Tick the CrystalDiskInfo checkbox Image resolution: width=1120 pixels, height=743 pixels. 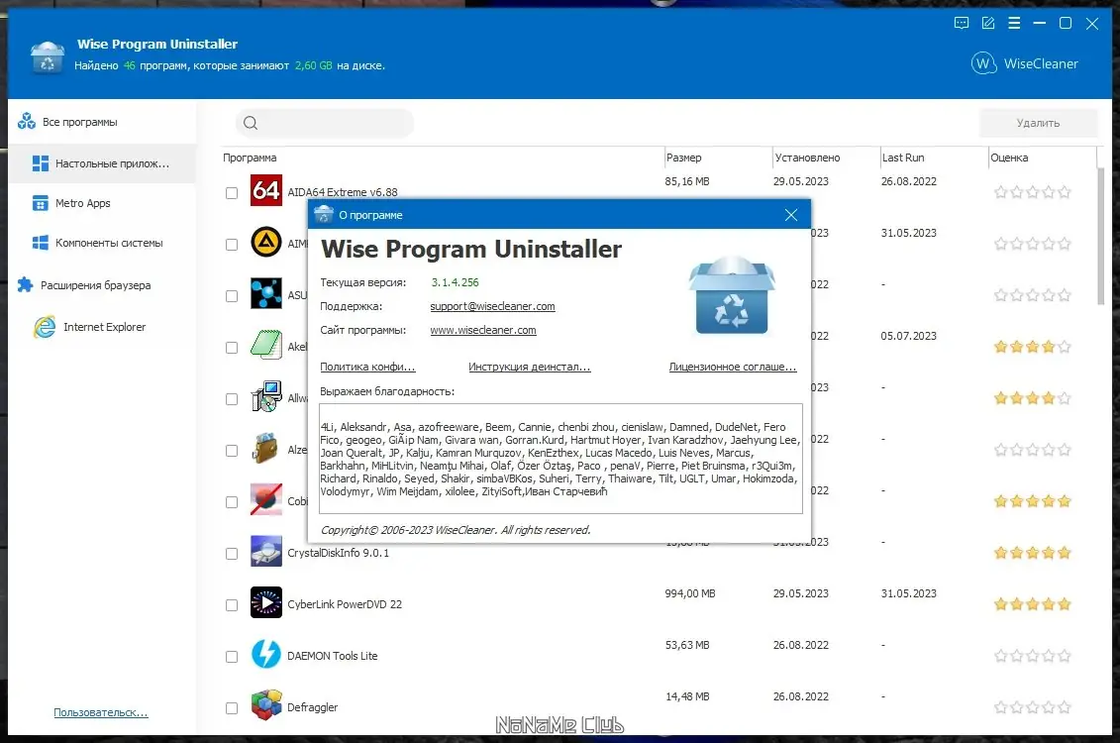click(x=232, y=554)
